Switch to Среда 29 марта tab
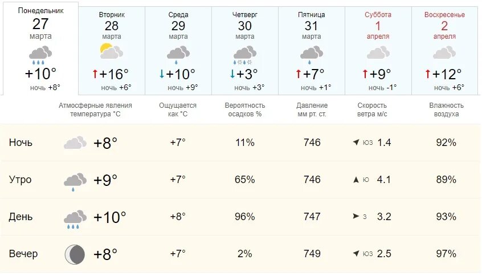Image resolution: width=482 pixels, height=280 pixels. [x=178, y=51]
